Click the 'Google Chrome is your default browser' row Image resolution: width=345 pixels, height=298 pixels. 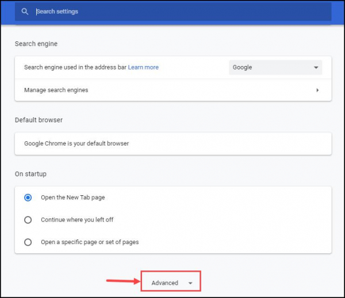click(x=172, y=144)
